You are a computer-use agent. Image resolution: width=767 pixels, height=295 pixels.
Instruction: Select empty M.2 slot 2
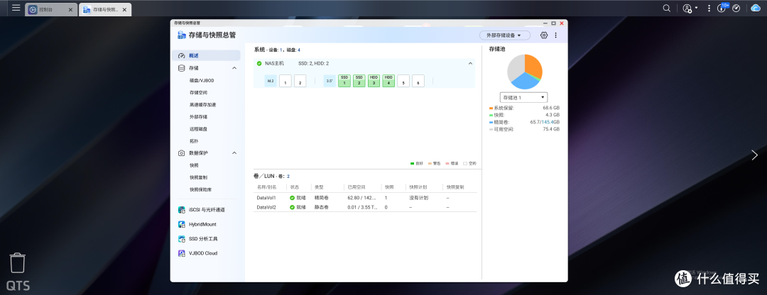[300, 81]
